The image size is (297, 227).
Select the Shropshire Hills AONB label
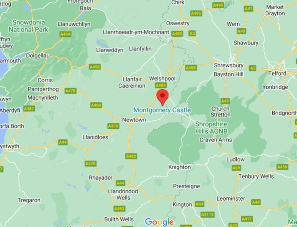pos(211,128)
